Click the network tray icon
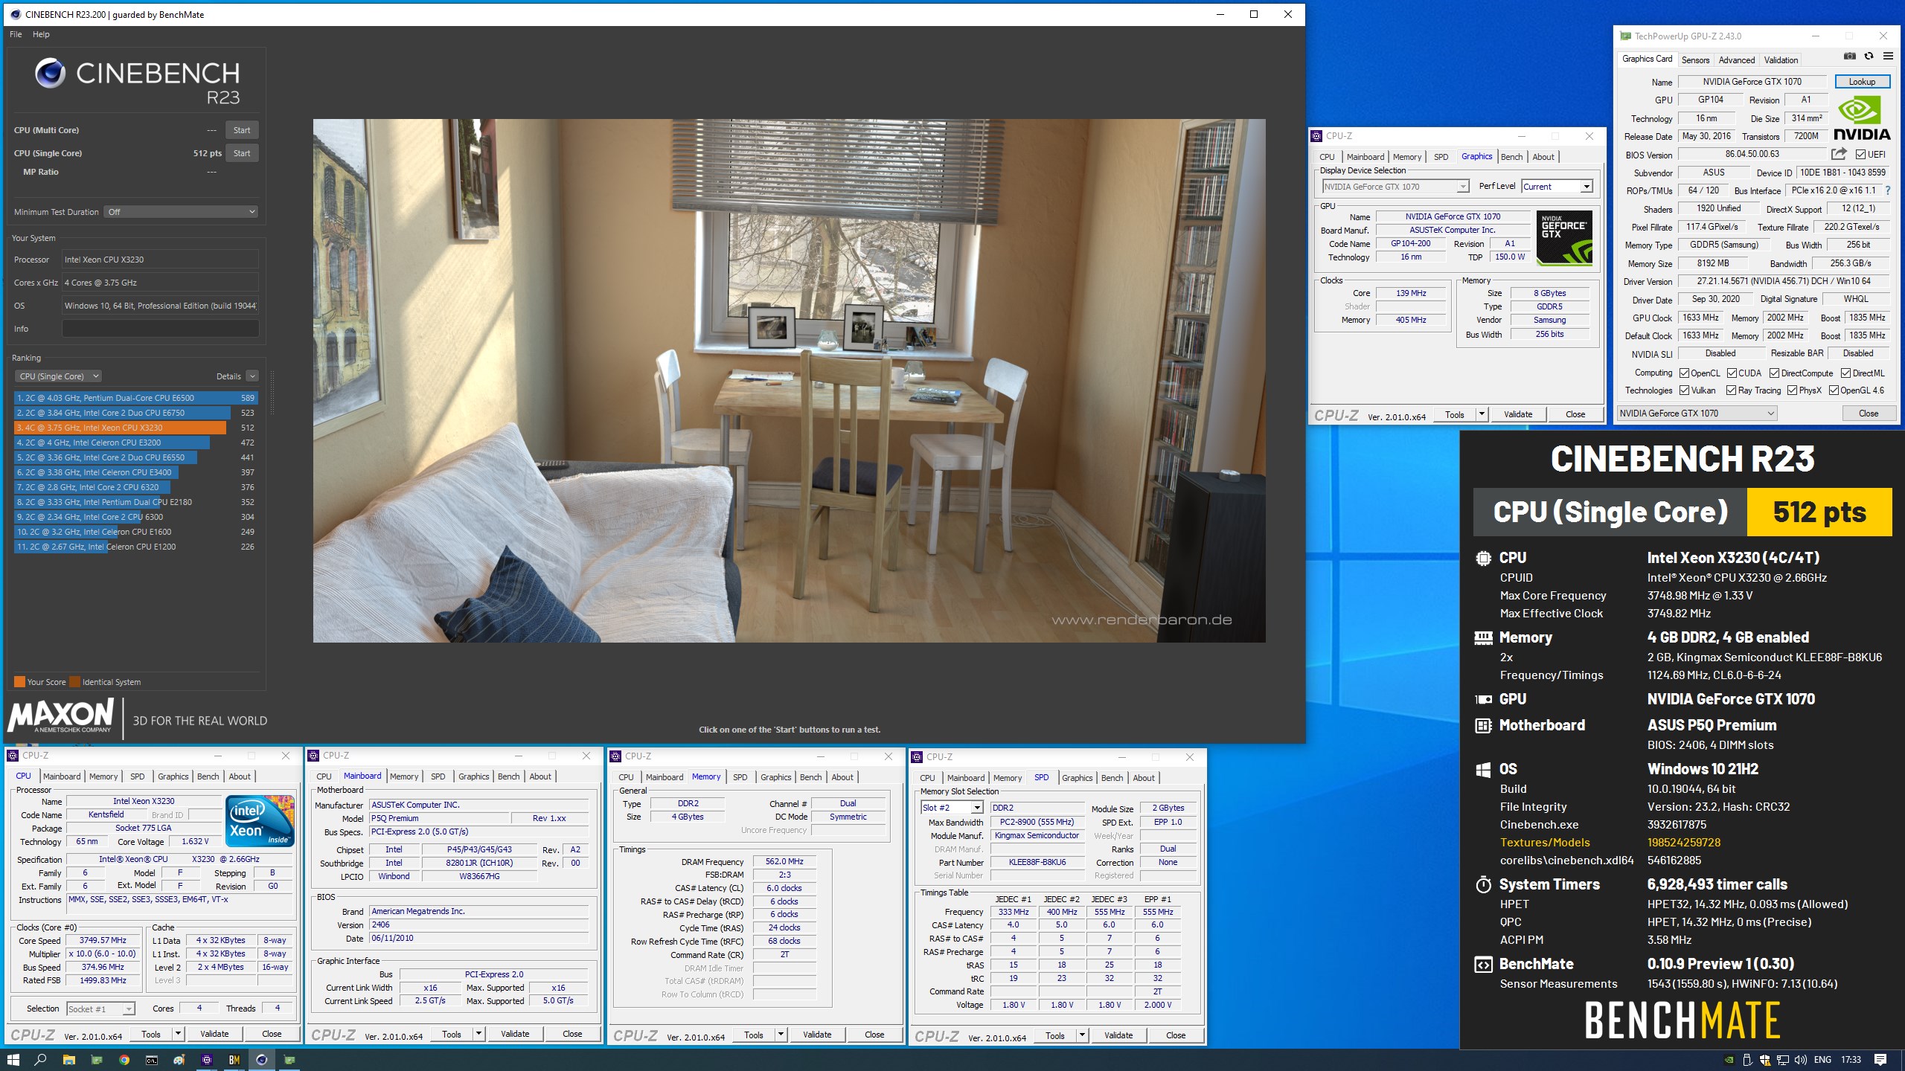This screenshot has height=1071, width=1905. pos(1782,1060)
